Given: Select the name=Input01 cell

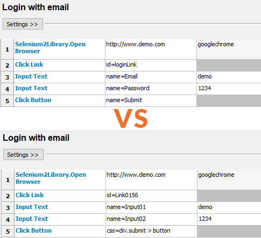Looking at the screenshot, I should pyautogui.click(x=151, y=208).
